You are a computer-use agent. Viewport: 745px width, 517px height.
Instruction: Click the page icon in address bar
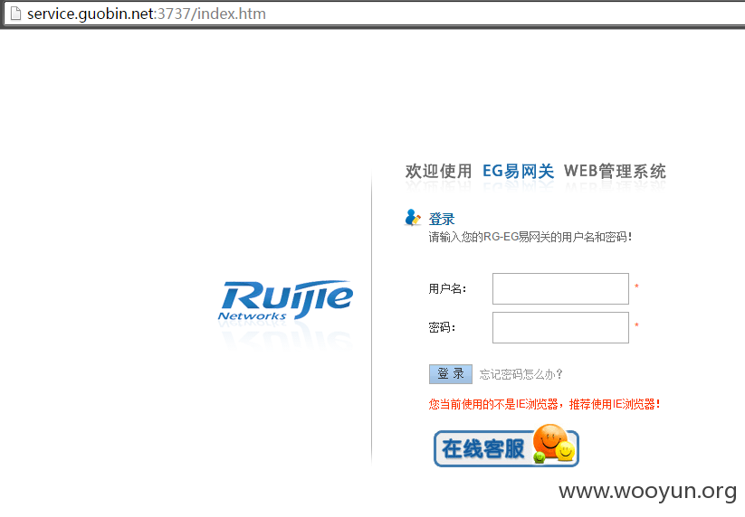pyautogui.click(x=15, y=14)
